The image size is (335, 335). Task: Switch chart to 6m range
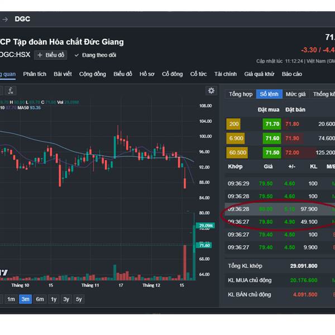pyautogui.click(x=40, y=299)
